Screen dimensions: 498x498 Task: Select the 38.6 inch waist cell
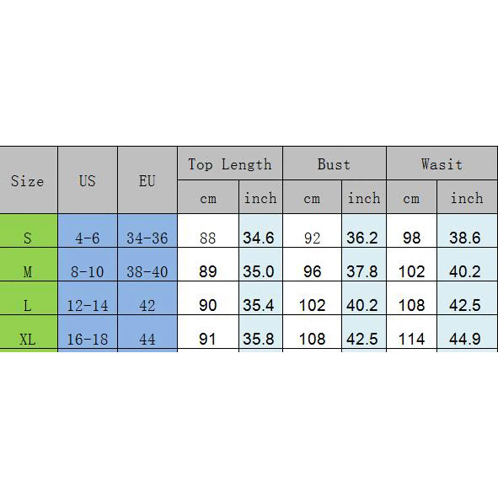[x=465, y=238]
